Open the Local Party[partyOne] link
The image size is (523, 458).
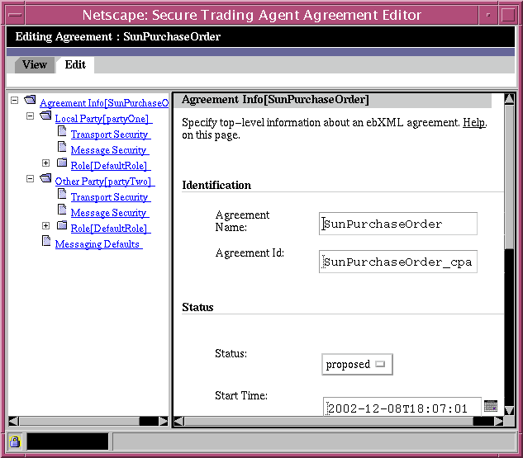pyautogui.click(x=104, y=119)
